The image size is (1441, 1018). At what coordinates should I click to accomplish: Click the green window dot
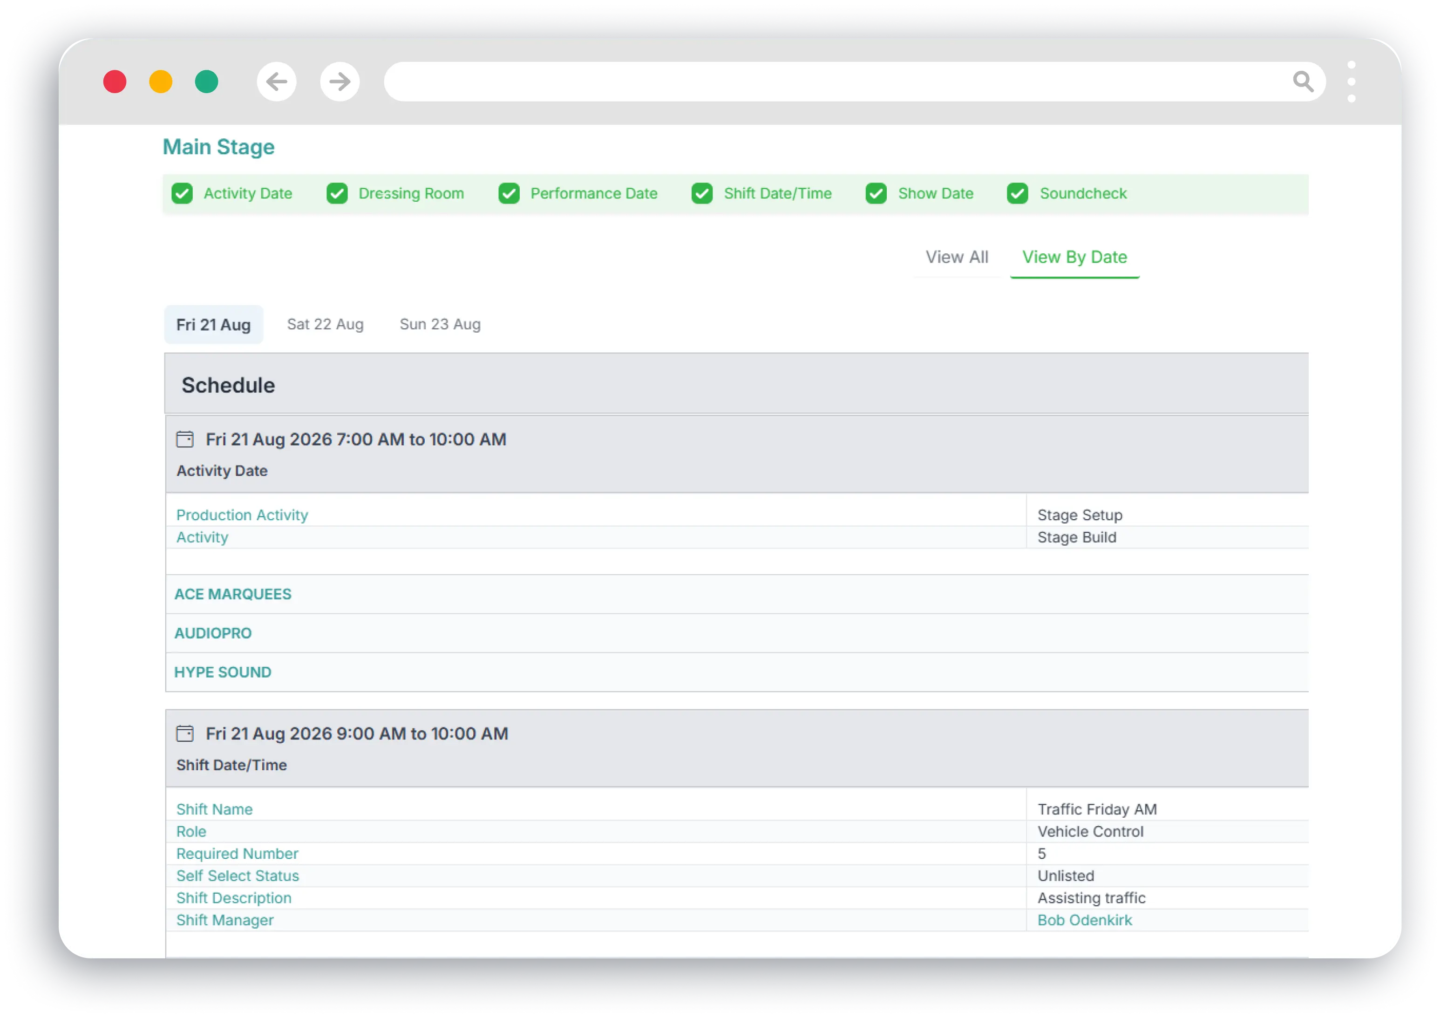point(206,81)
